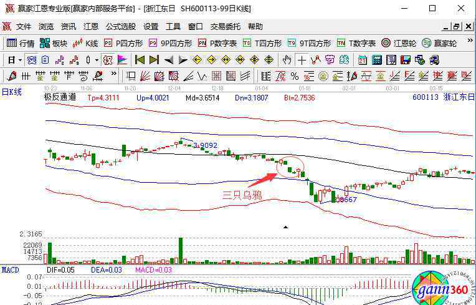Screen dimensions: 476x305
Task: Open P四方形 tool
Action: tap(123, 44)
